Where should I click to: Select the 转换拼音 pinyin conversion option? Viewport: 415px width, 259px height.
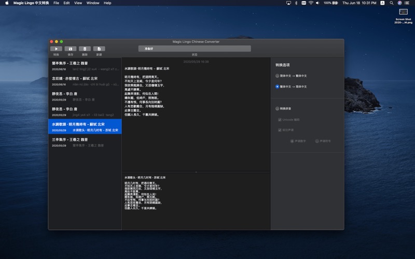278,109
